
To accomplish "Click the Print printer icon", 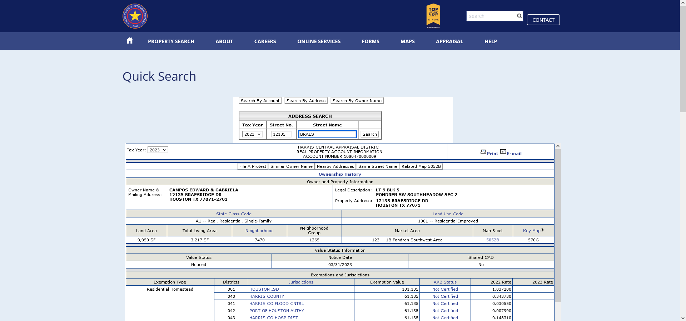I will 483,152.
